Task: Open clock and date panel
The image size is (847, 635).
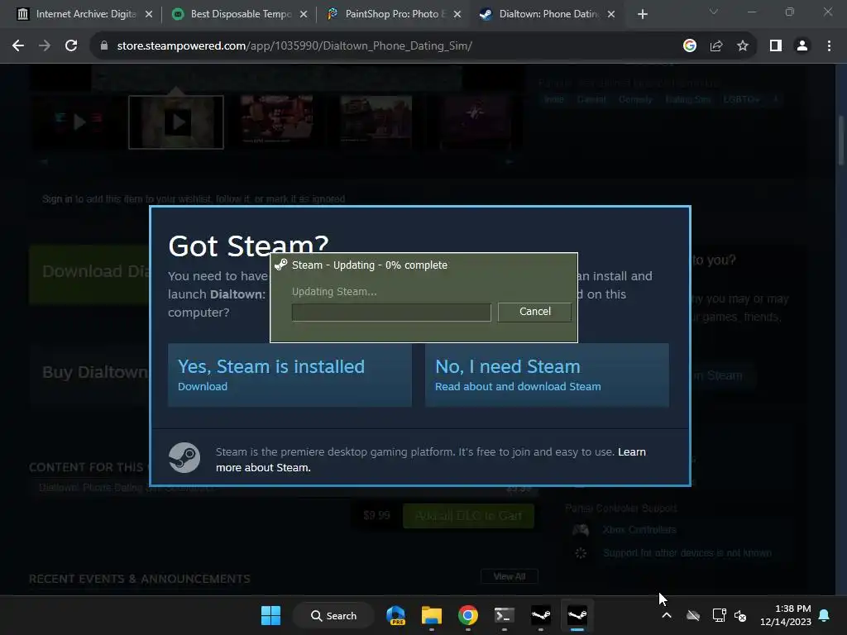Action: 786,615
